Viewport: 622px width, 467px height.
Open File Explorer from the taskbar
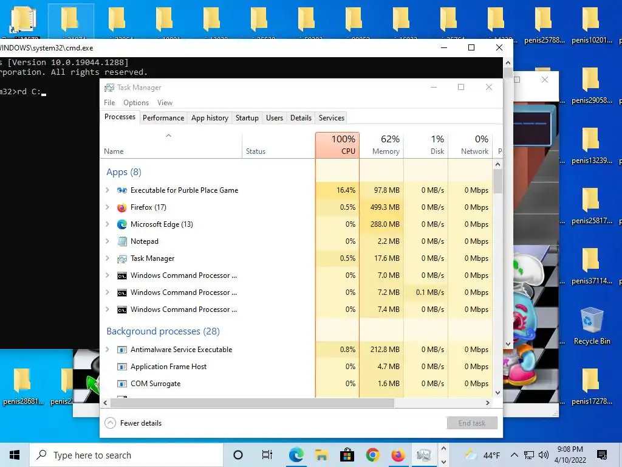[x=321, y=455]
